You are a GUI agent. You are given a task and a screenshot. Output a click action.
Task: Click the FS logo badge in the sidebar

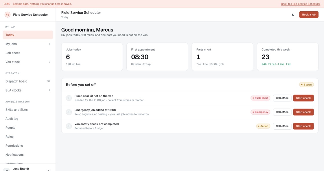(x=8, y=15)
